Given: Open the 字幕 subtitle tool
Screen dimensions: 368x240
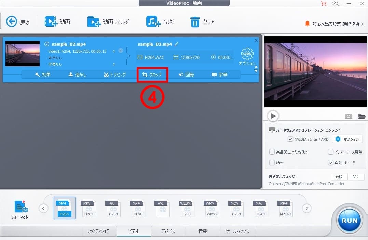Looking at the screenshot, I should [219, 75].
